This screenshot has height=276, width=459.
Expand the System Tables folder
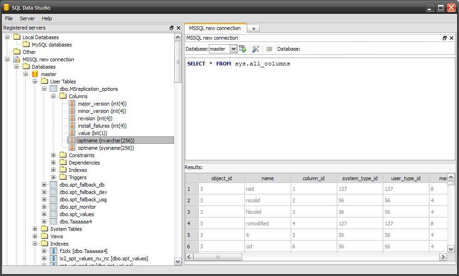point(35,229)
